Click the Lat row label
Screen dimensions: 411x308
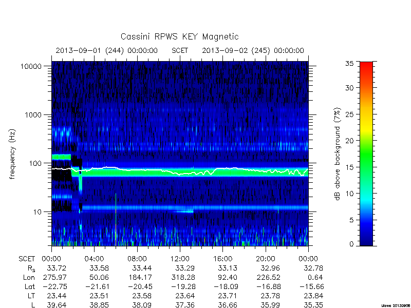coord(30,287)
